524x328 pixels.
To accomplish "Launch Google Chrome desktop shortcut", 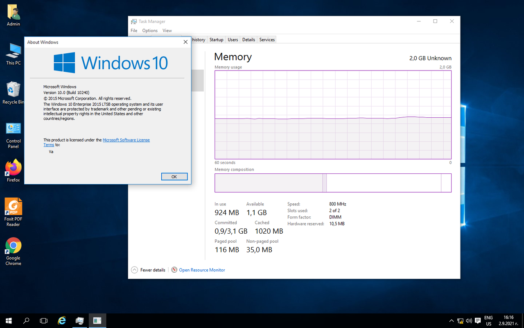I will click(13, 251).
